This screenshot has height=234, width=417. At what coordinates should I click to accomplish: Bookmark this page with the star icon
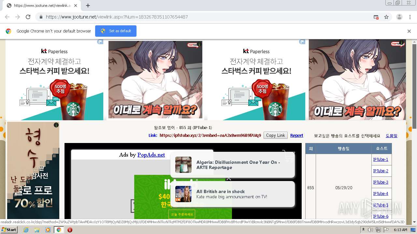[386, 17]
